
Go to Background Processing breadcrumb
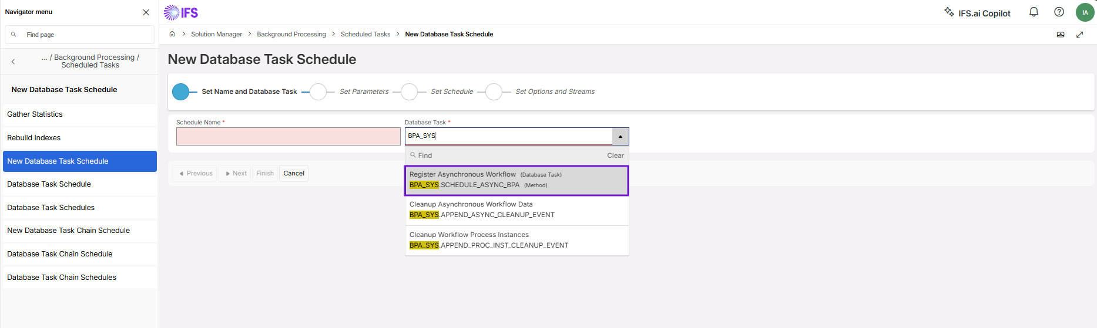coord(291,34)
